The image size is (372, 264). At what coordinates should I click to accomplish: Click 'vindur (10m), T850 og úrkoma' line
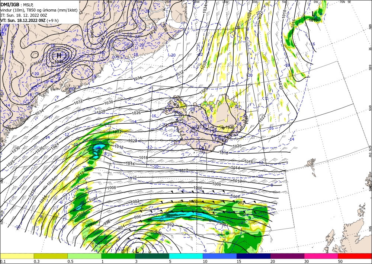[39, 10]
